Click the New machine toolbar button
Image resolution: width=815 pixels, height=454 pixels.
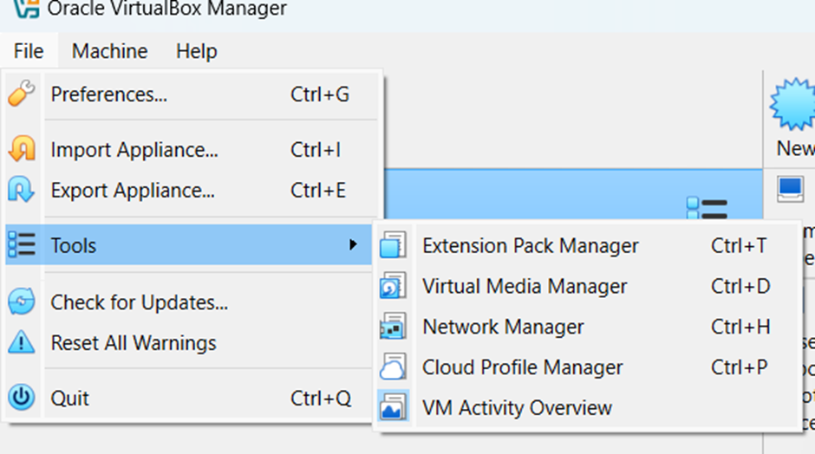[793, 119]
